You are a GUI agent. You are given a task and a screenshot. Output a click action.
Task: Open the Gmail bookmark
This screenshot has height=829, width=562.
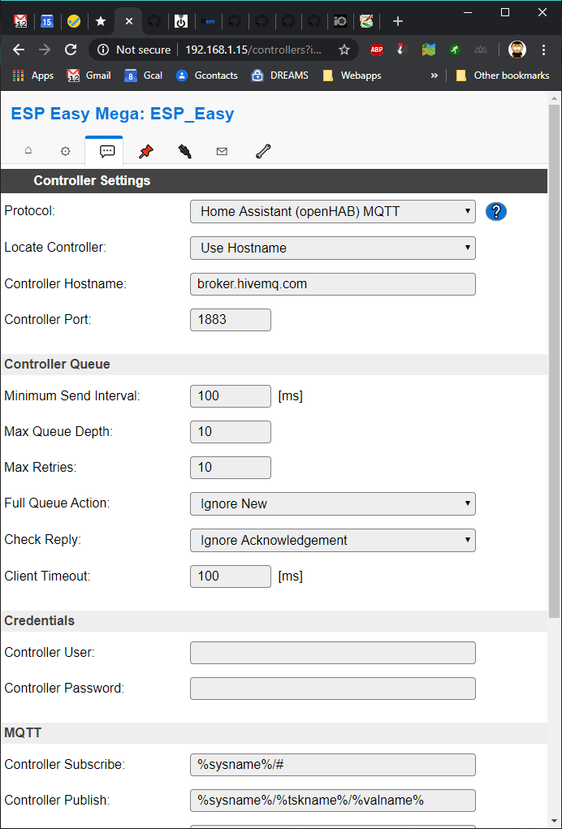pos(89,76)
